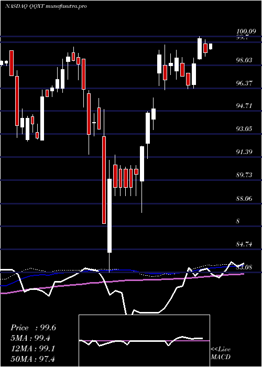Select the 94.71 price axis label

click(245, 106)
